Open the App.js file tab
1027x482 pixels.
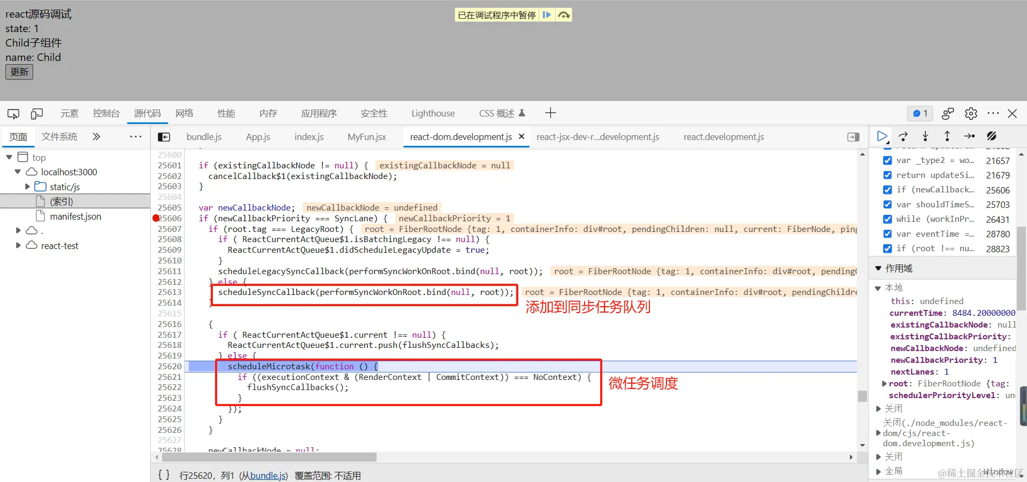tap(258, 137)
